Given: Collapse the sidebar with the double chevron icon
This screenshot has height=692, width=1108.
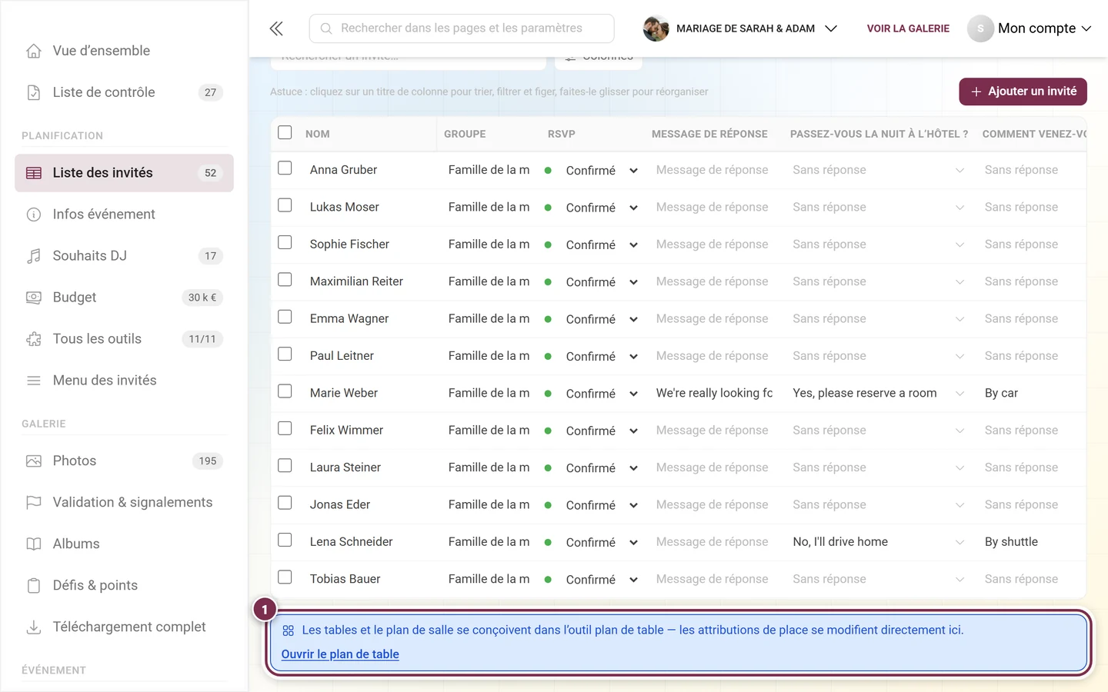Looking at the screenshot, I should pos(276,28).
